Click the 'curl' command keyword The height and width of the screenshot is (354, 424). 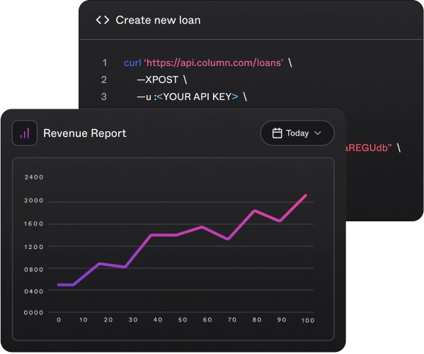click(132, 63)
